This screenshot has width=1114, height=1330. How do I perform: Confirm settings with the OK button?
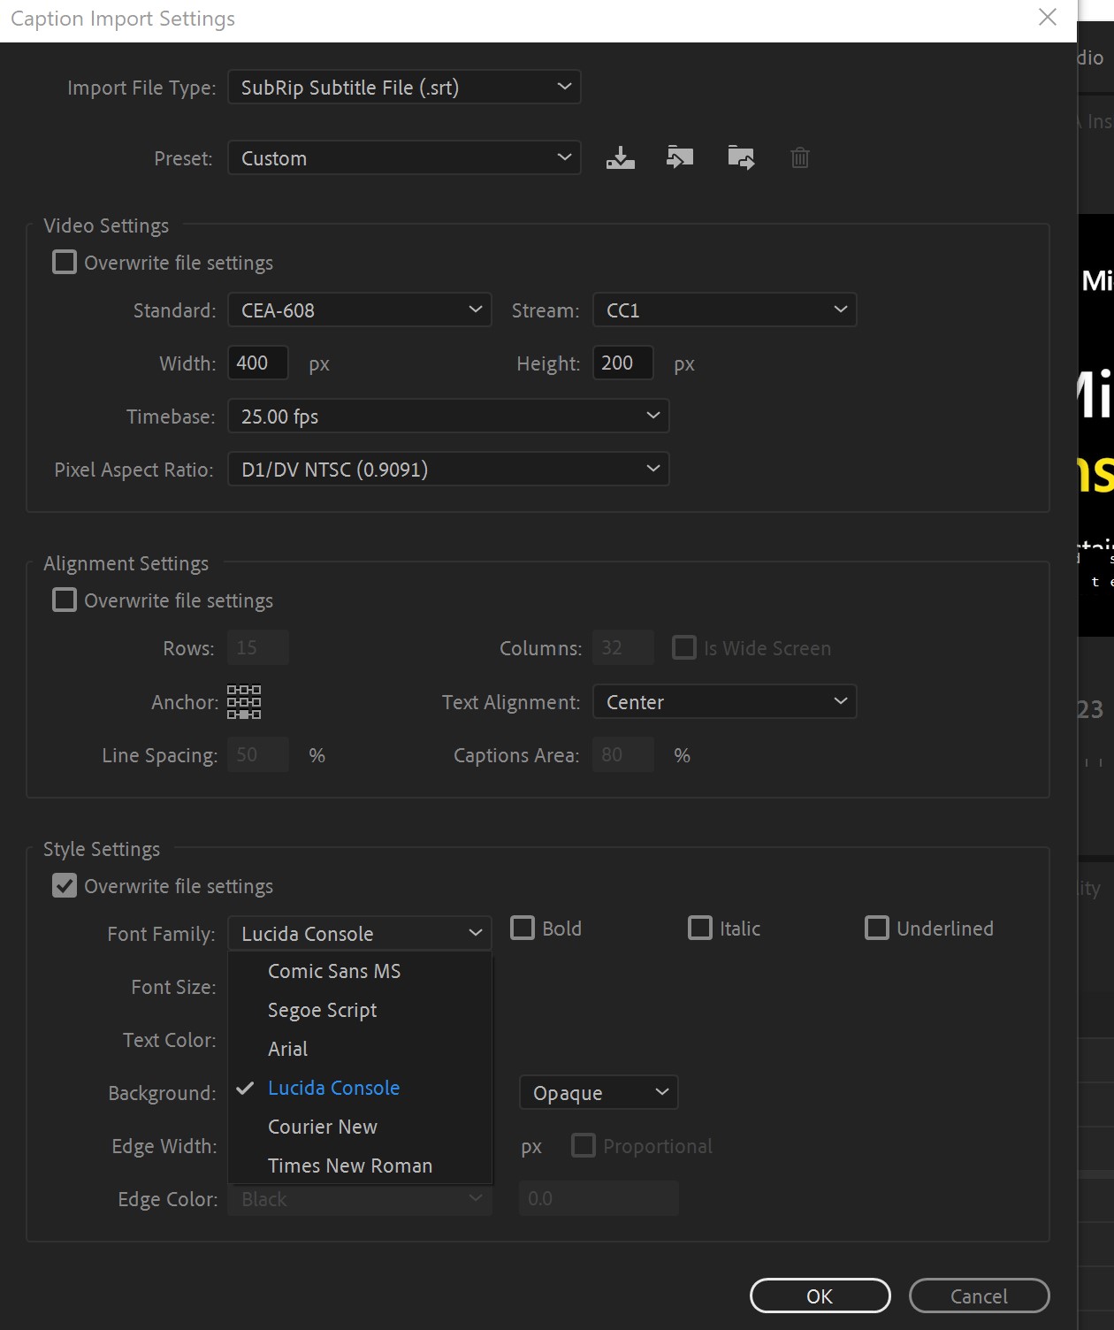[819, 1296]
